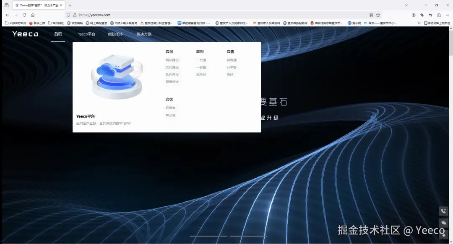Open the 火狐官方站点 bookmark folder

click(x=16, y=23)
